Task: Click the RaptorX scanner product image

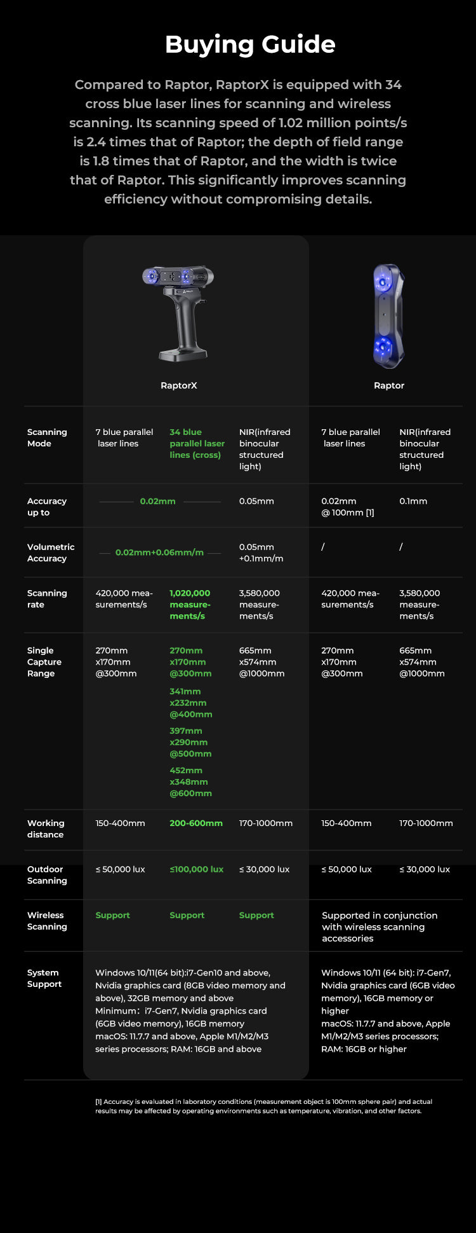Action: (178, 313)
